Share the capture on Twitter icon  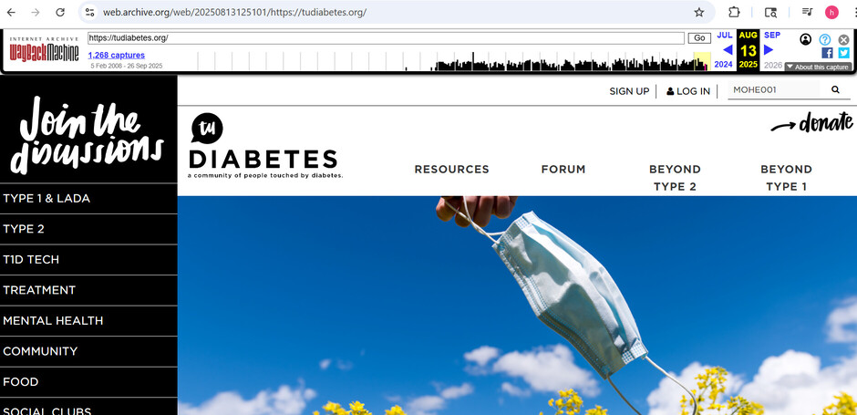click(x=844, y=53)
